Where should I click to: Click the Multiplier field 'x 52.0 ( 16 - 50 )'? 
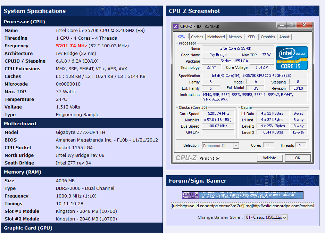pos(218,120)
